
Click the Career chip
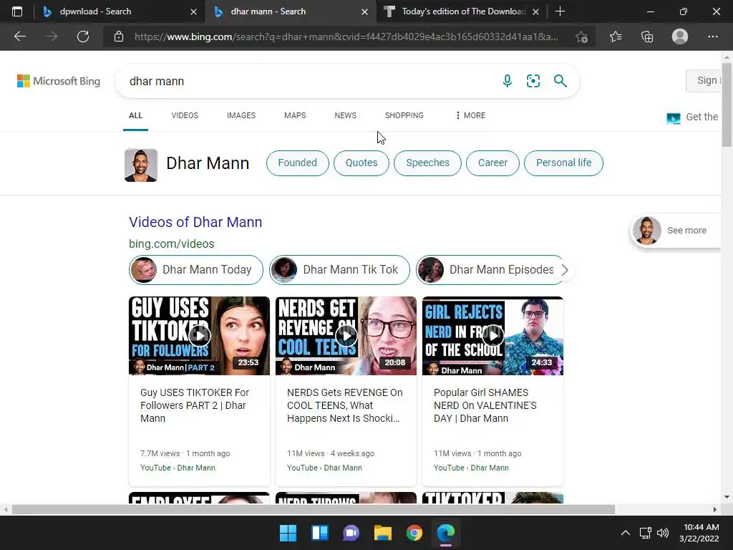coord(492,163)
